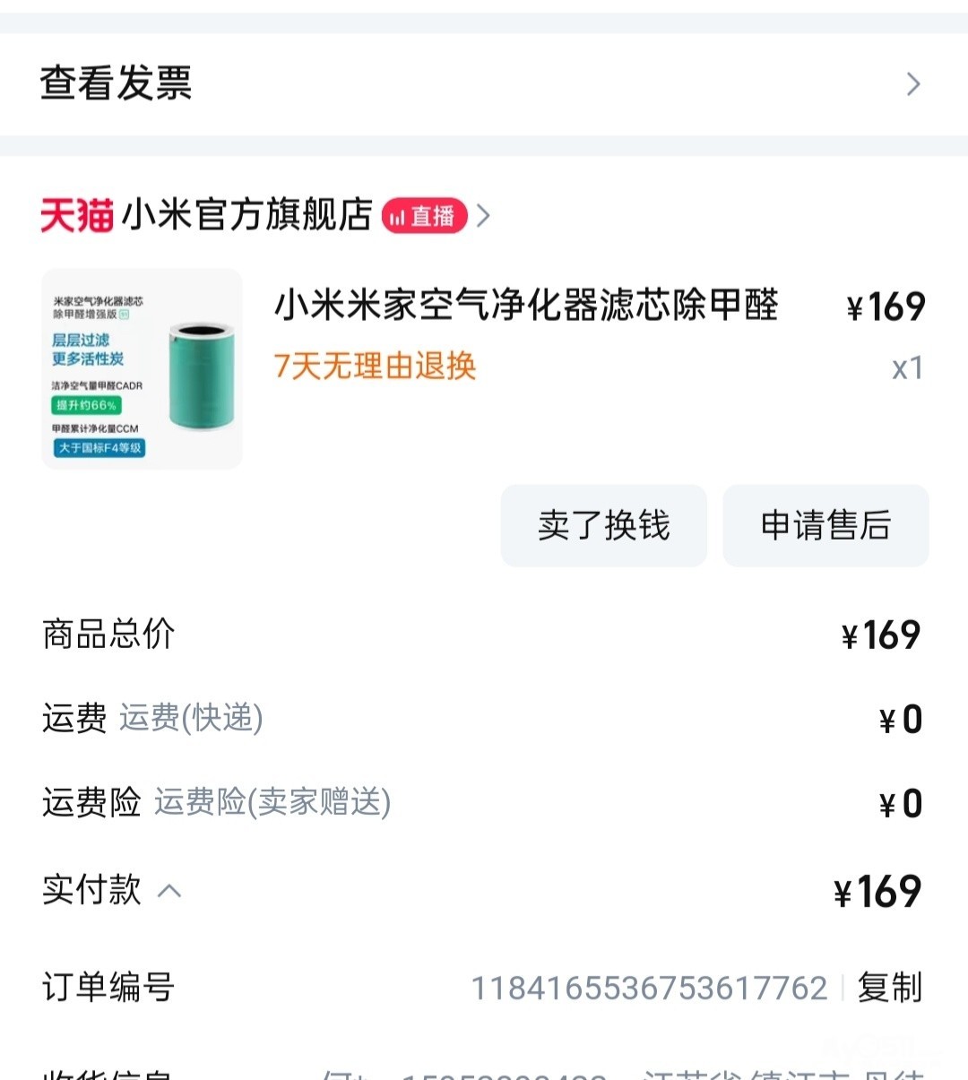
Task: Tap 复制 to copy the order number
Action: [x=889, y=988]
